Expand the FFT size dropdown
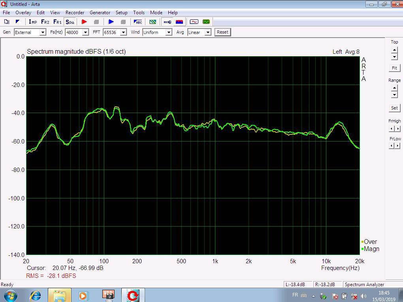 [x=123, y=32]
